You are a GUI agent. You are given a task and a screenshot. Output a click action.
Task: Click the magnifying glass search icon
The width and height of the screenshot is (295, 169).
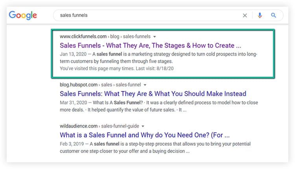coord(274,15)
